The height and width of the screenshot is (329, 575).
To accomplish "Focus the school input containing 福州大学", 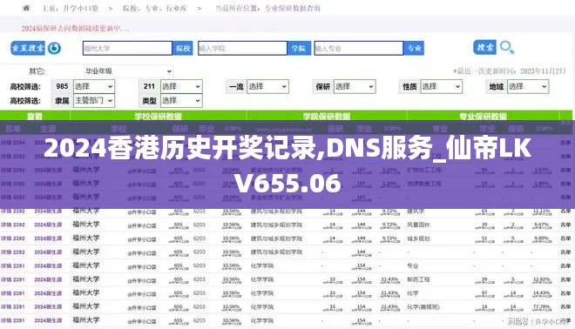I will click(127, 49).
